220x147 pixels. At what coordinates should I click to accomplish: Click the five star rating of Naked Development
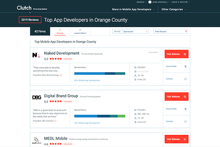tap(55, 59)
